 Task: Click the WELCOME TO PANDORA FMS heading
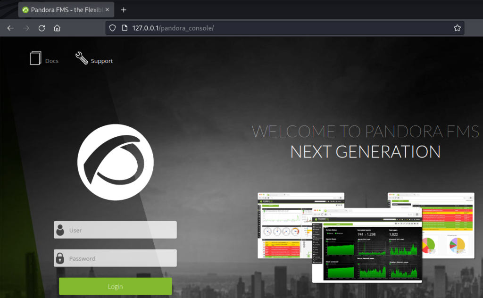(x=366, y=132)
